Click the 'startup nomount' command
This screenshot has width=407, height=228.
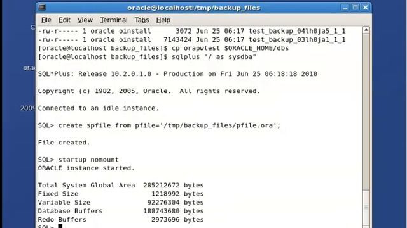[x=88, y=160]
